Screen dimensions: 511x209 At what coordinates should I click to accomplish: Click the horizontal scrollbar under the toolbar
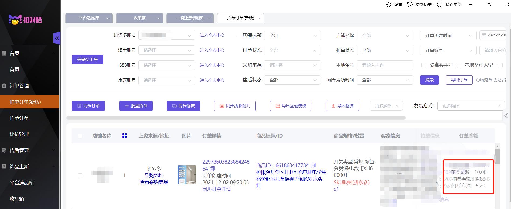(x=236, y=118)
